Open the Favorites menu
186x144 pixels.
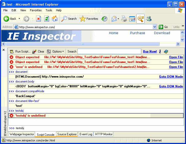click(x=36, y=10)
